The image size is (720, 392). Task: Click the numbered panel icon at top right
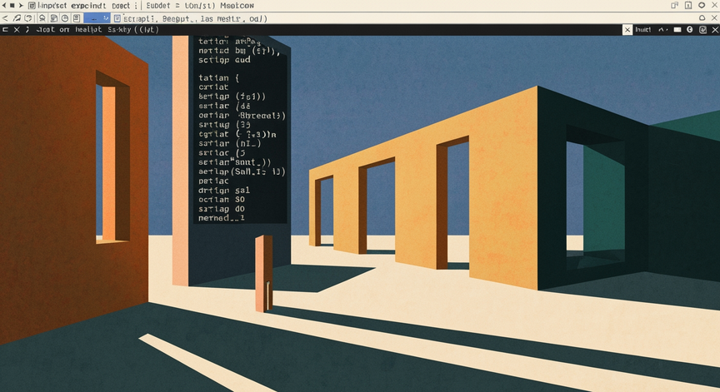(x=687, y=5)
